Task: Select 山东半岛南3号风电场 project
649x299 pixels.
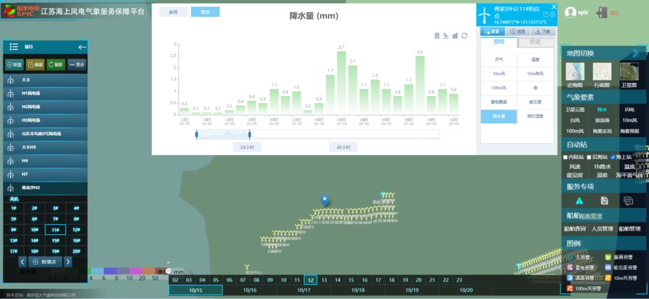Action: click(x=45, y=134)
